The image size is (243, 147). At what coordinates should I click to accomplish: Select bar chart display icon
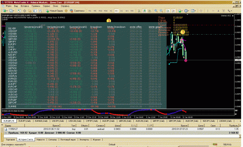(139, 11)
